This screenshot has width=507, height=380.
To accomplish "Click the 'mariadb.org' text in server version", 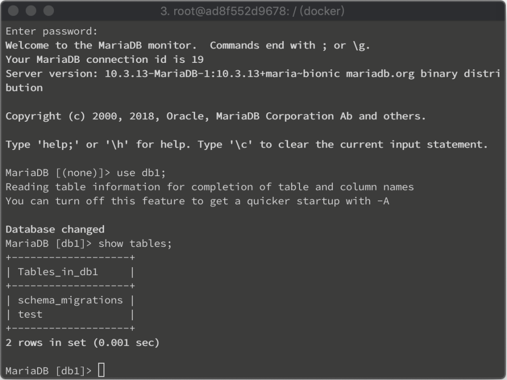I will pos(380,74).
